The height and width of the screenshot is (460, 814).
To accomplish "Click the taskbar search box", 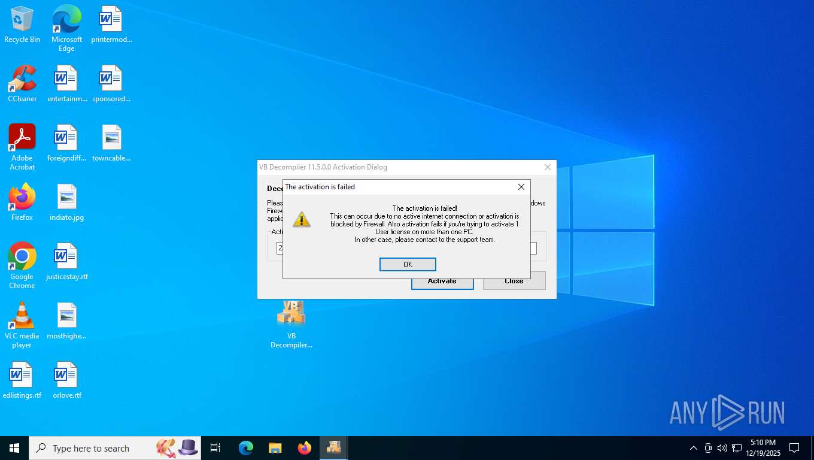I will pyautogui.click(x=115, y=448).
